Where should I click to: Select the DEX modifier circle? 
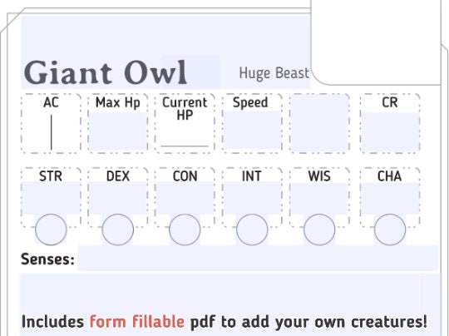[118, 230]
